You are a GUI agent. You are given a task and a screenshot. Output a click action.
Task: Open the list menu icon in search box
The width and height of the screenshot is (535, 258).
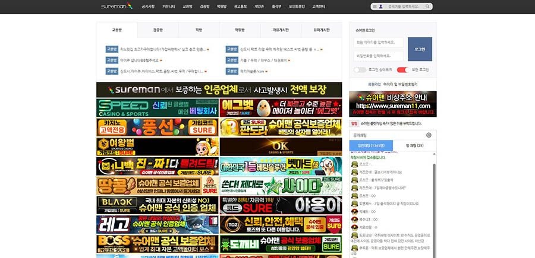pos(374,7)
